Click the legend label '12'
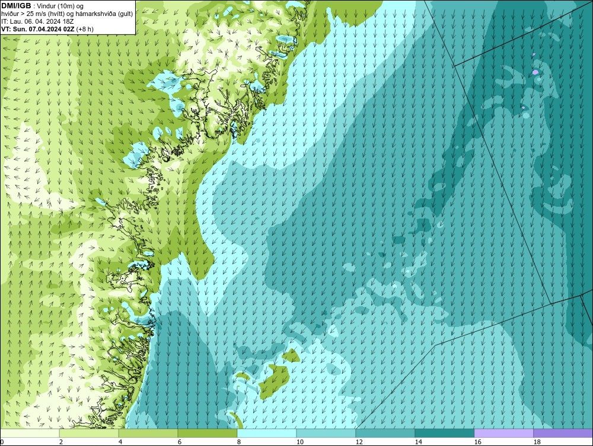Screen dimensions: 593x446 coord(359,442)
